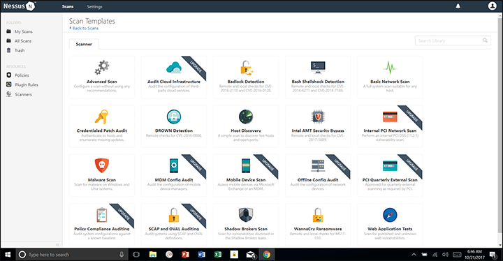The height and width of the screenshot is (261, 503).
Task: Switch to the Scanner tab
Action: click(x=84, y=44)
